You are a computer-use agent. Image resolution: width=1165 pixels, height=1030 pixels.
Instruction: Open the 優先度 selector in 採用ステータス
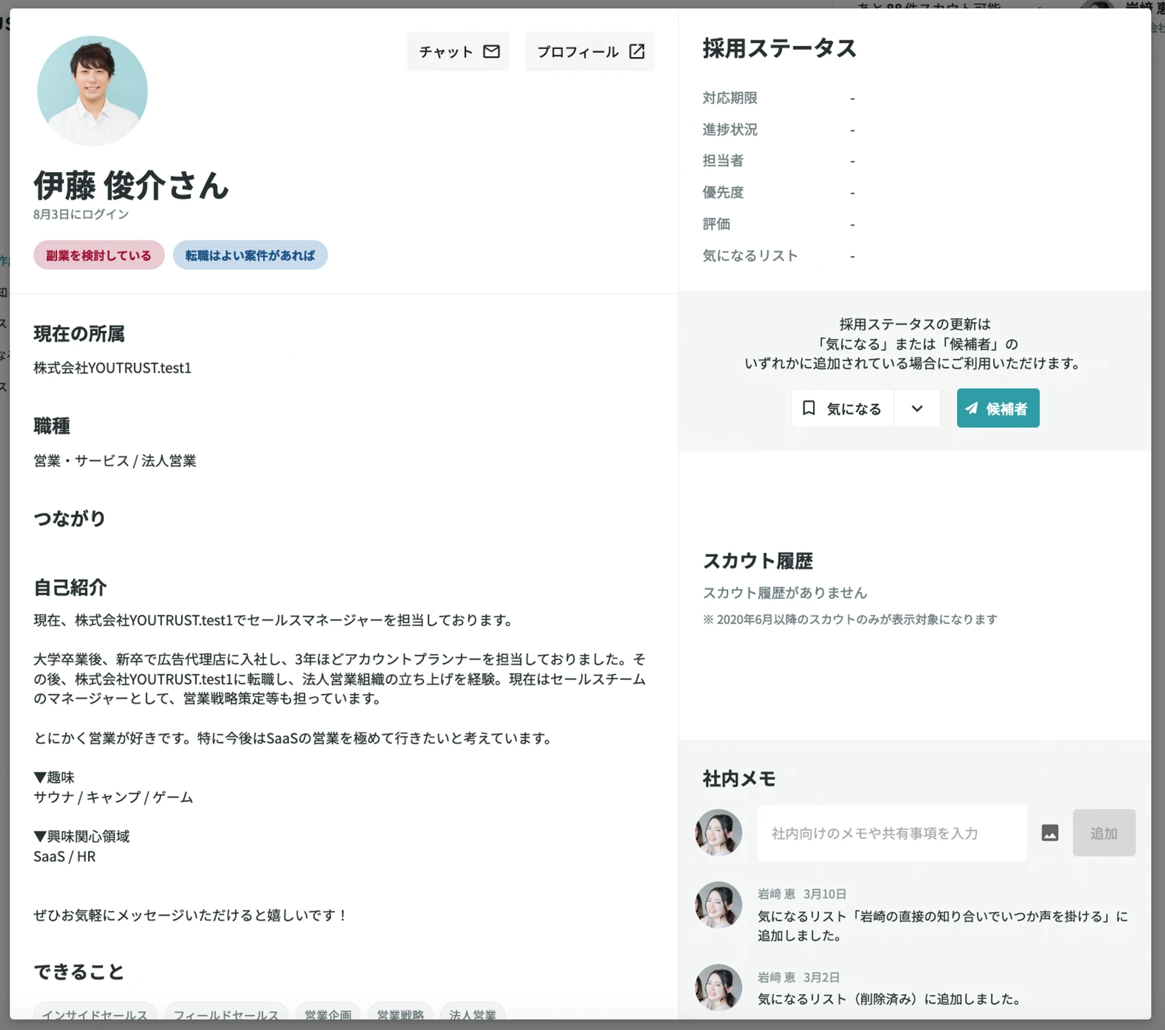(x=852, y=192)
